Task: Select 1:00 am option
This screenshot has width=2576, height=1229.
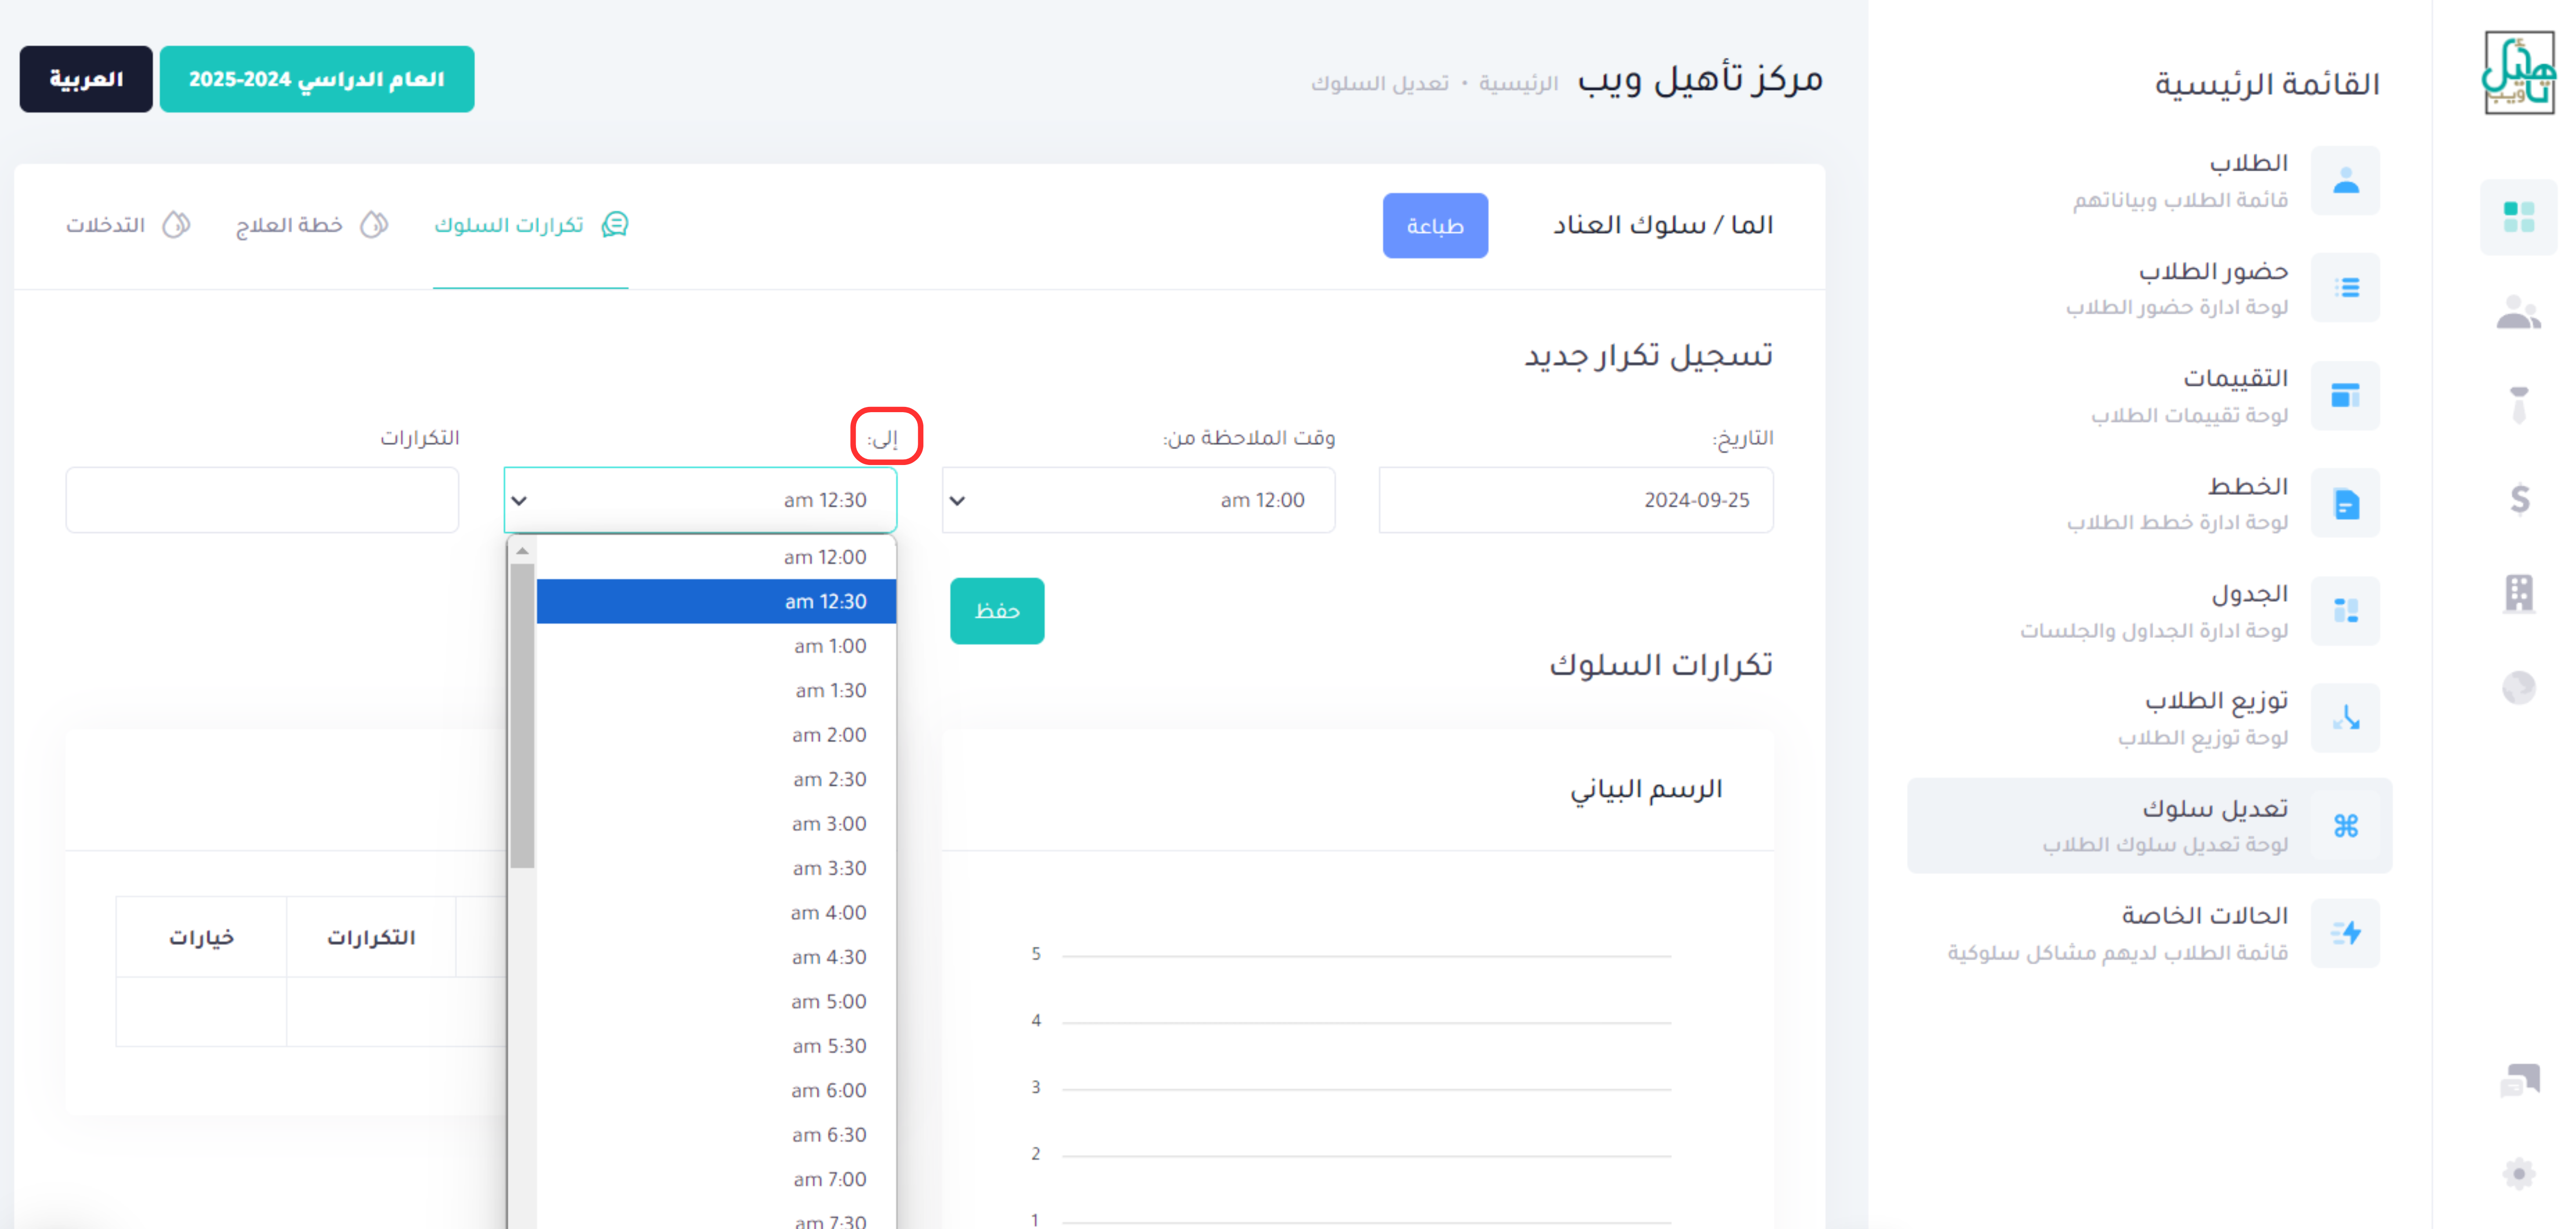Action: pos(716,646)
